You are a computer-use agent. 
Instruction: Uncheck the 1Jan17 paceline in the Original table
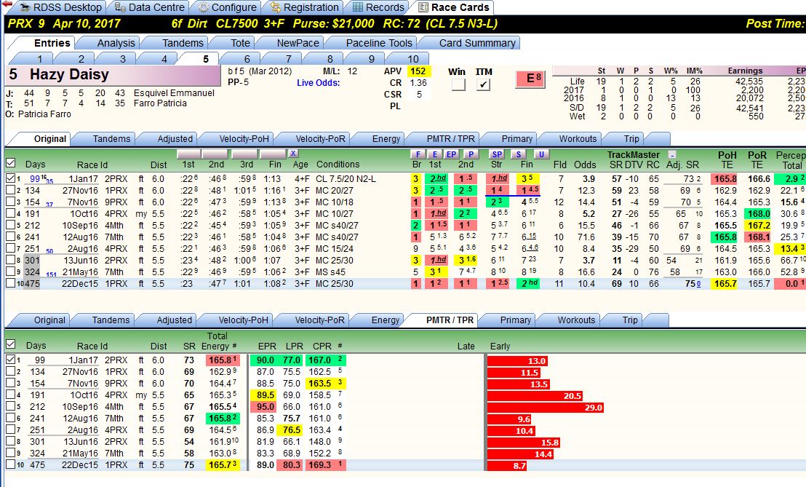10,178
